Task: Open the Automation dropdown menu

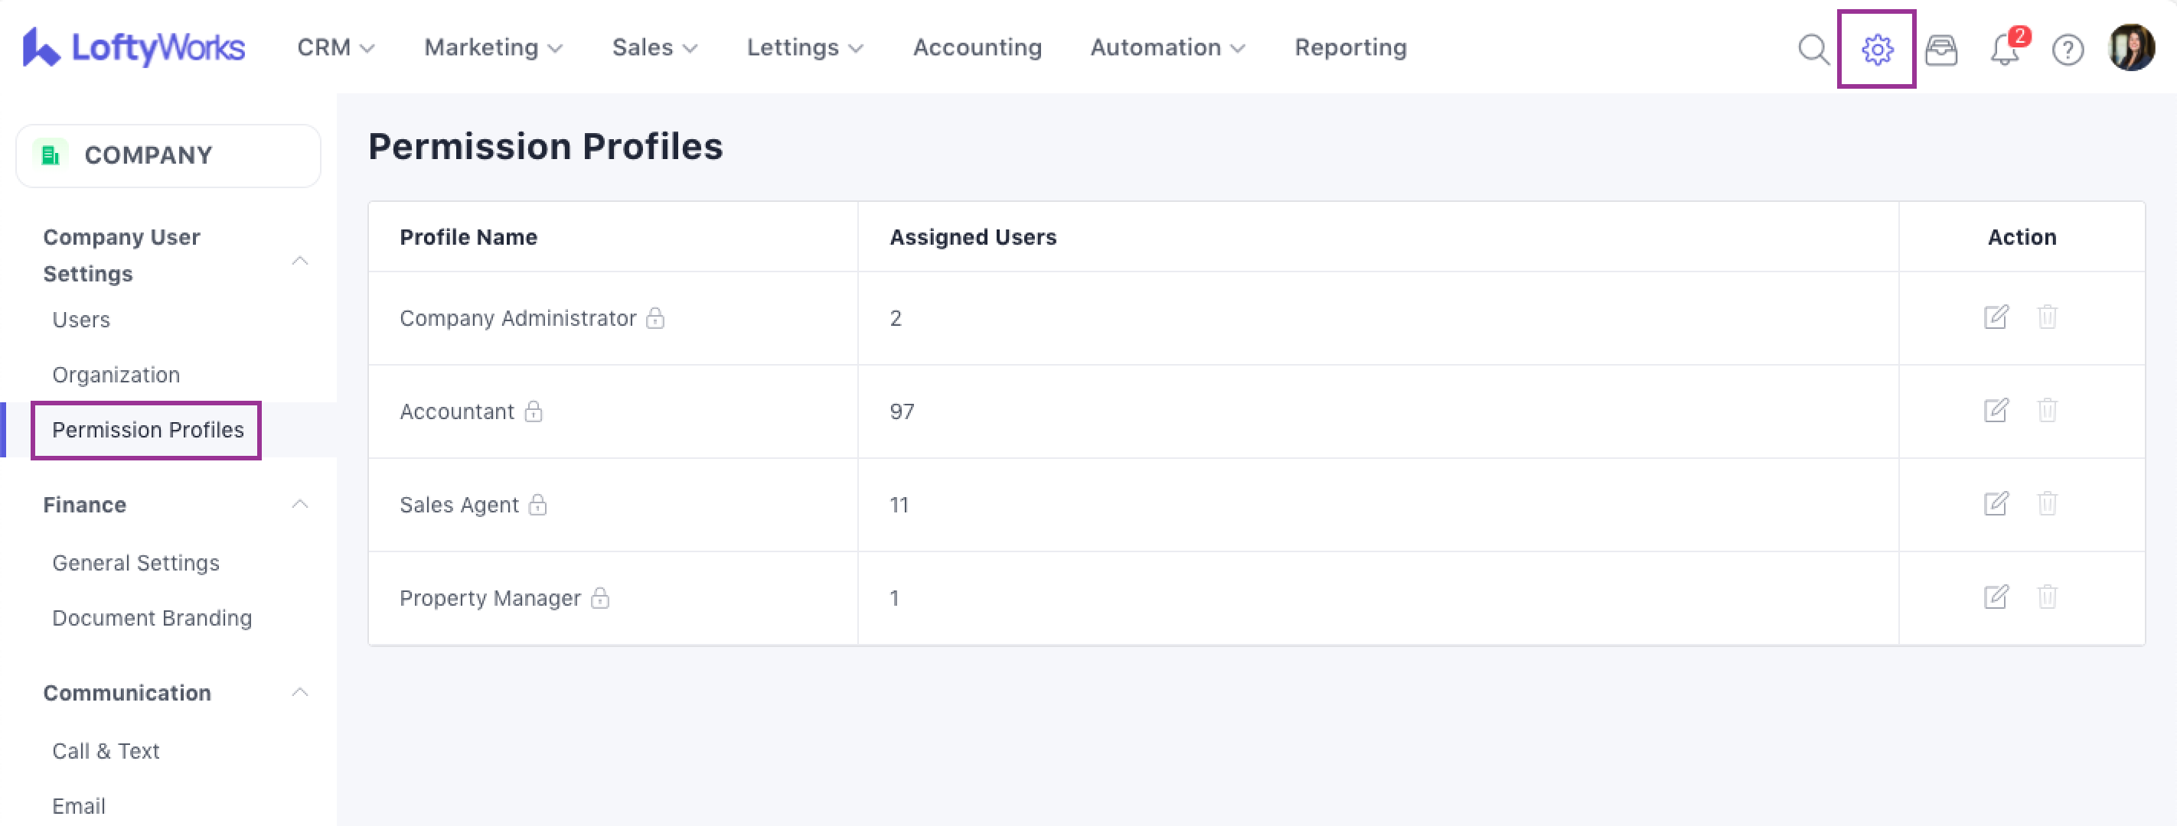Action: point(1167,47)
